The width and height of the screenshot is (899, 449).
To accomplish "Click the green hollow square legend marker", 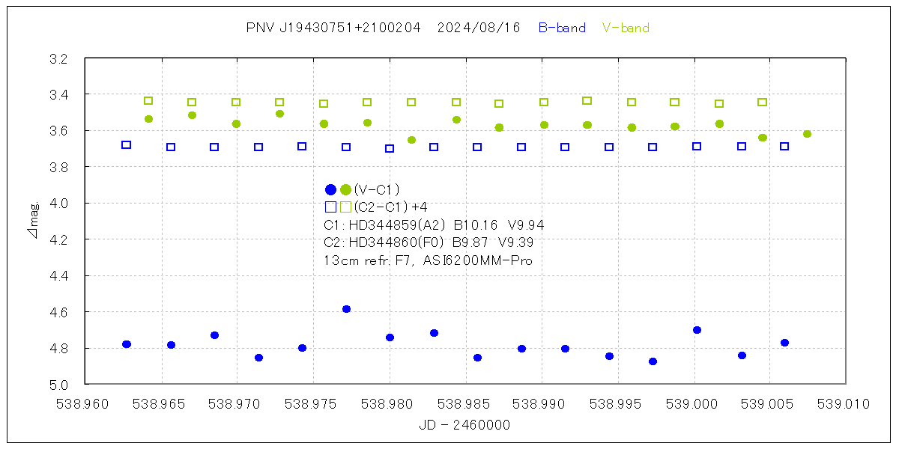I will coord(345,207).
